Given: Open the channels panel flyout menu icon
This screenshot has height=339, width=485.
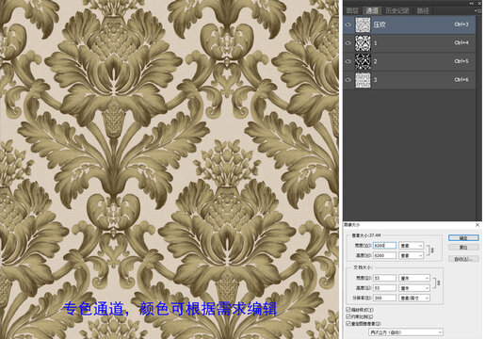Looking at the screenshot, I should 478,10.
